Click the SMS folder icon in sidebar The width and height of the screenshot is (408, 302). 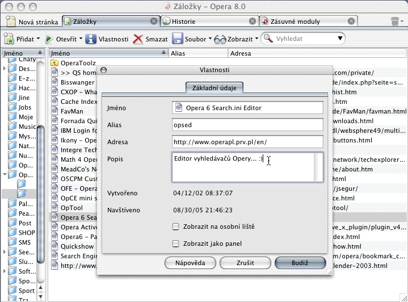tap(12, 242)
